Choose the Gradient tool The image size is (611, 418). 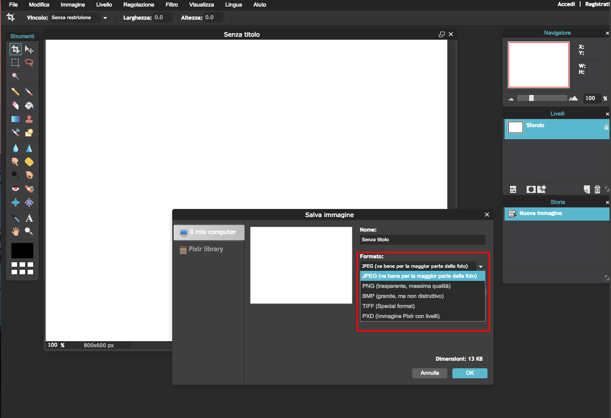15,119
